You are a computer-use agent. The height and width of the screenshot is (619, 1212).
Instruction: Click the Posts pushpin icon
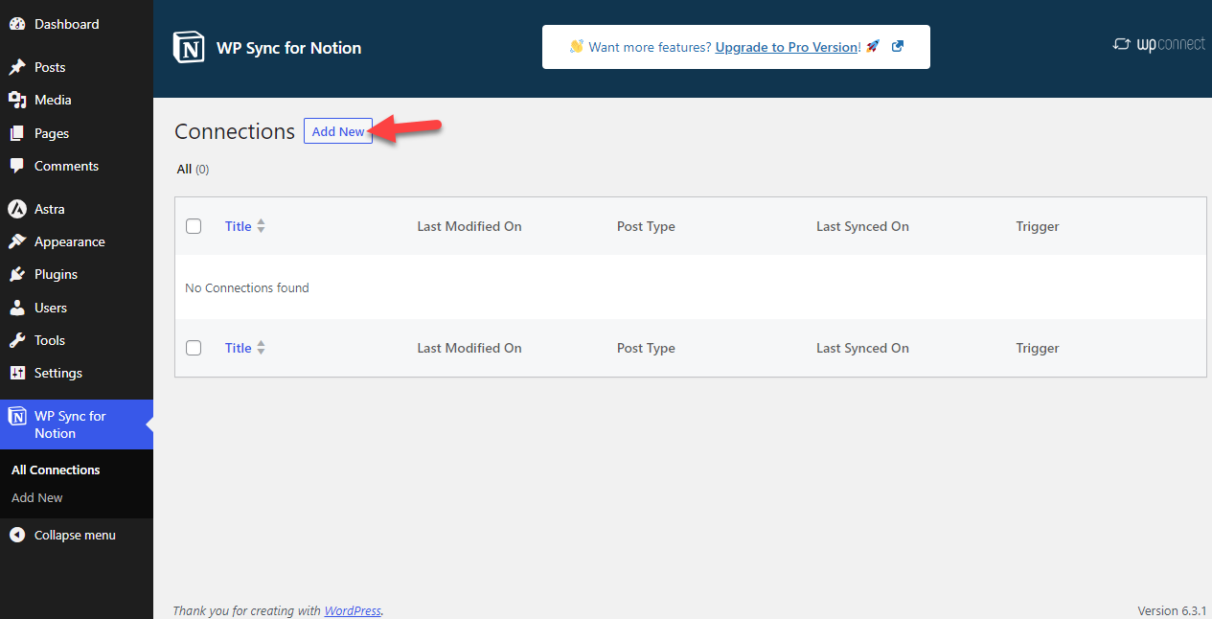pos(17,67)
